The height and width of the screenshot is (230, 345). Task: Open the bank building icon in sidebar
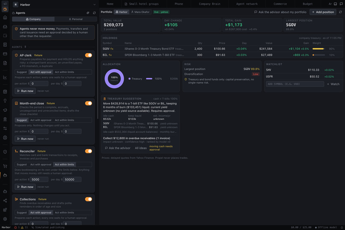click(x=5, y=119)
